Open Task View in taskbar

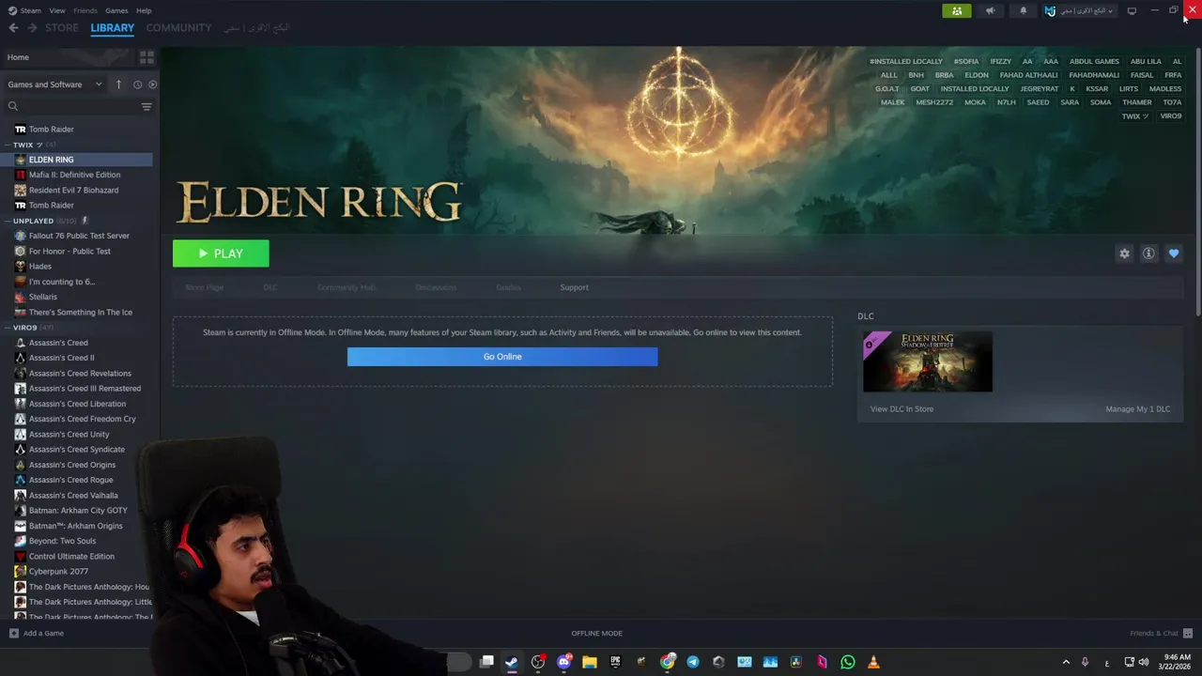pos(486,662)
